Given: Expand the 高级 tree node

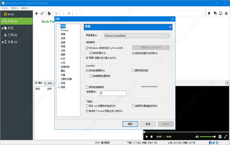Looking at the screenshot, I should click(59, 87).
